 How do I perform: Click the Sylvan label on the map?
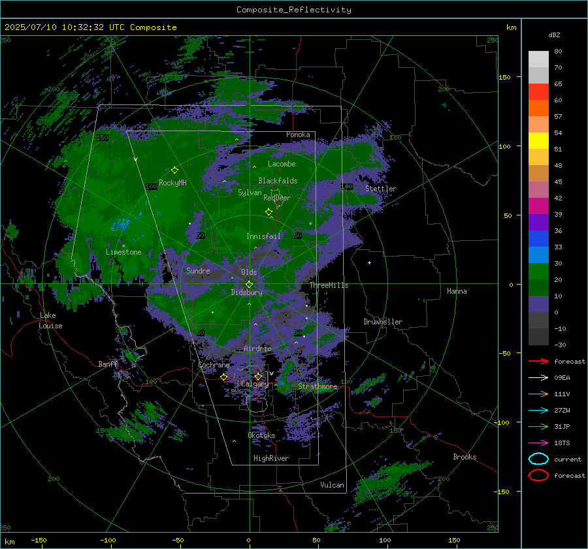[250, 193]
